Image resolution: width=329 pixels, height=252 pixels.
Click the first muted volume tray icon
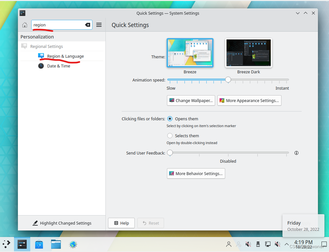248,244
